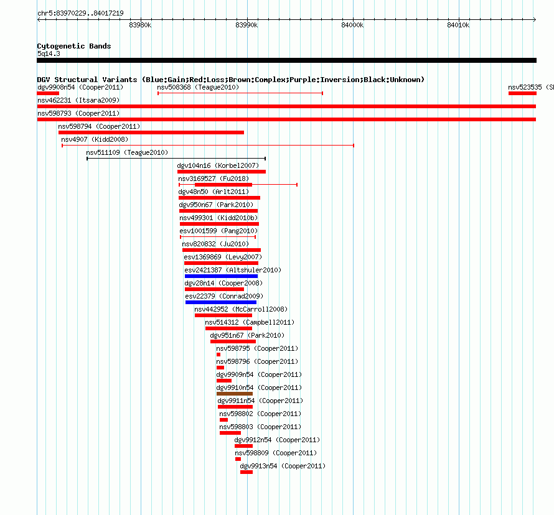Image resolution: width=554 pixels, height=515 pixels.
Task: Click the blue gain bar of esv2421387
Action: point(221,276)
